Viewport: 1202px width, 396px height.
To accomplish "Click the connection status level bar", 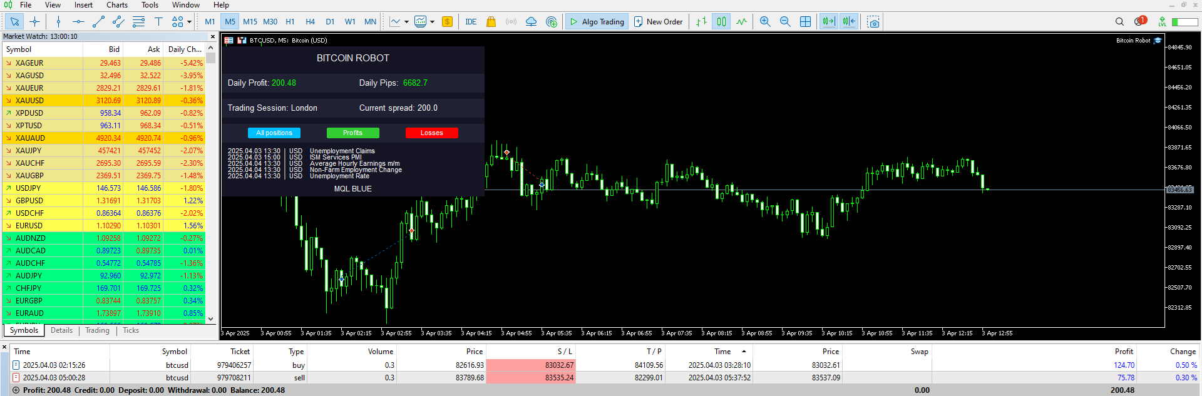I will point(1184,22).
